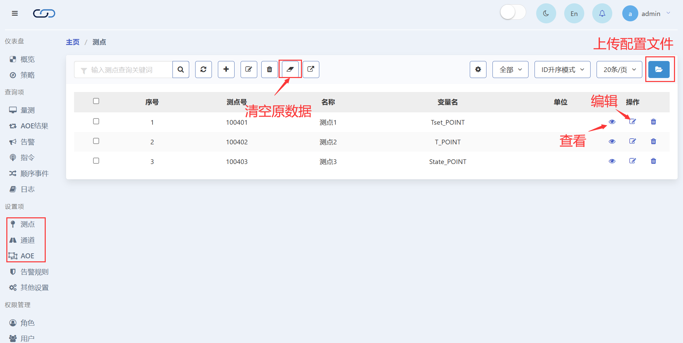Expand the admin user menu chevron
The width and height of the screenshot is (683, 343).
668,13
